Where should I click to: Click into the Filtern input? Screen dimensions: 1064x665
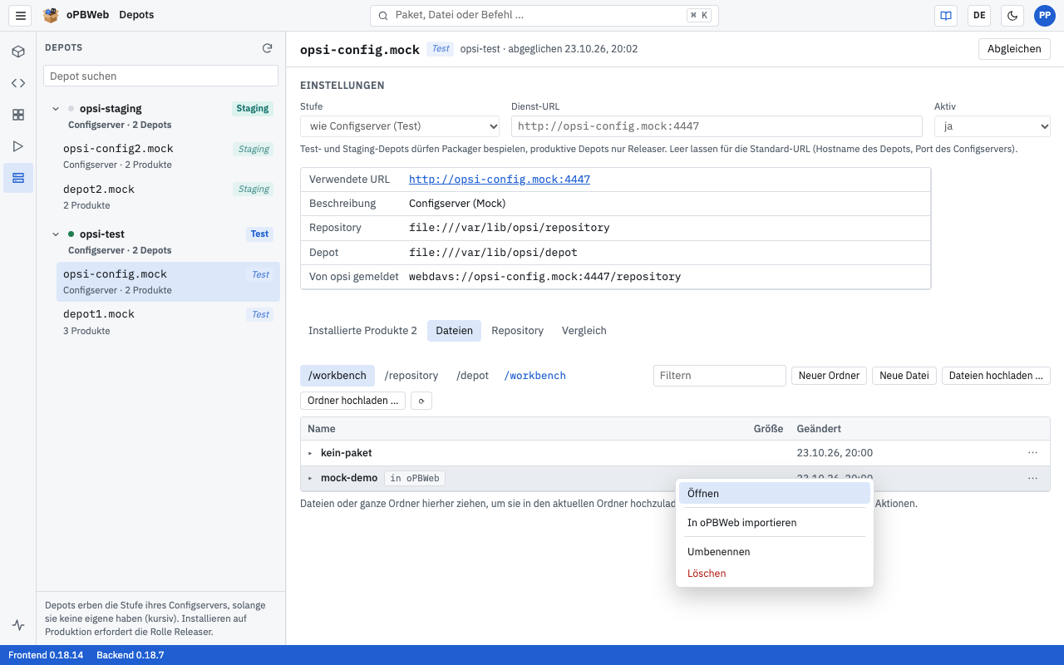(x=720, y=376)
